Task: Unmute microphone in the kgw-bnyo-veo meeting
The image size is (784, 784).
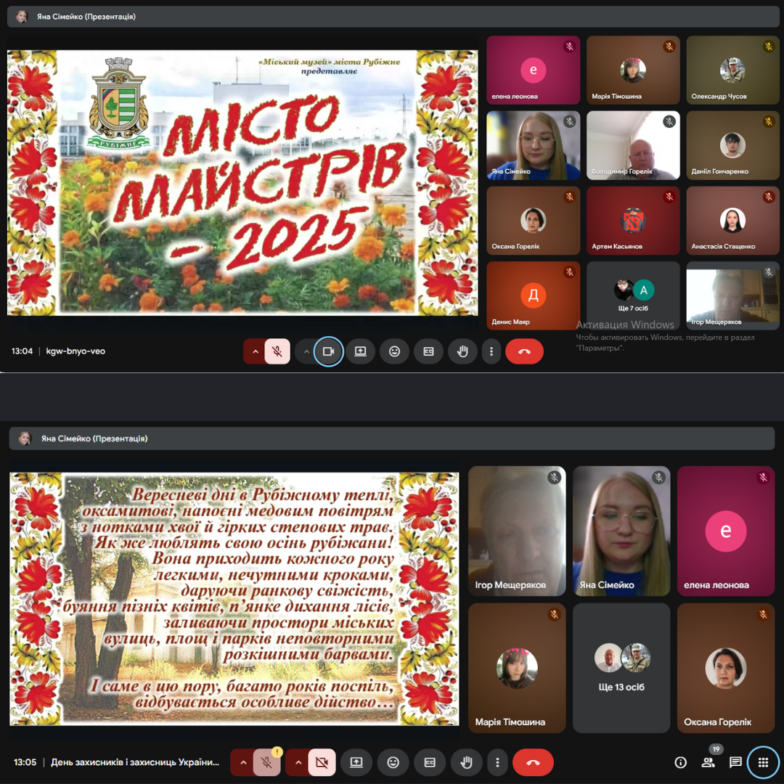Action: [277, 351]
